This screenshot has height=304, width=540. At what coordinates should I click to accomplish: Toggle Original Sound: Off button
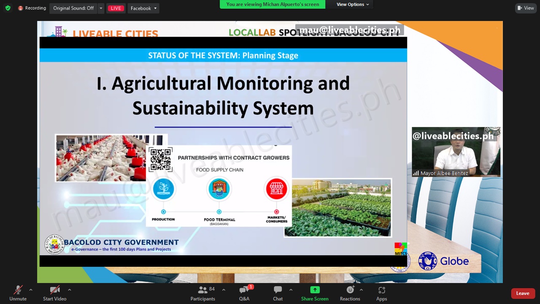tap(73, 8)
